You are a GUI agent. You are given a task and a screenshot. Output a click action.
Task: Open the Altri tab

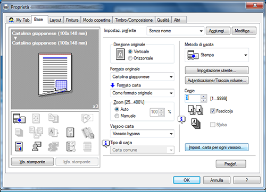[179, 20]
